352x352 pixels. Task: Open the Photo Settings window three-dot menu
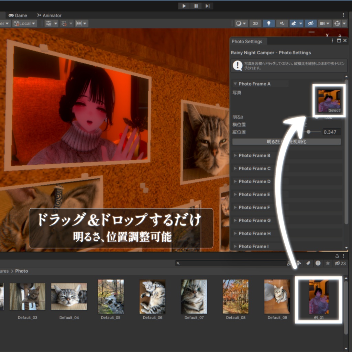tap(332, 41)
